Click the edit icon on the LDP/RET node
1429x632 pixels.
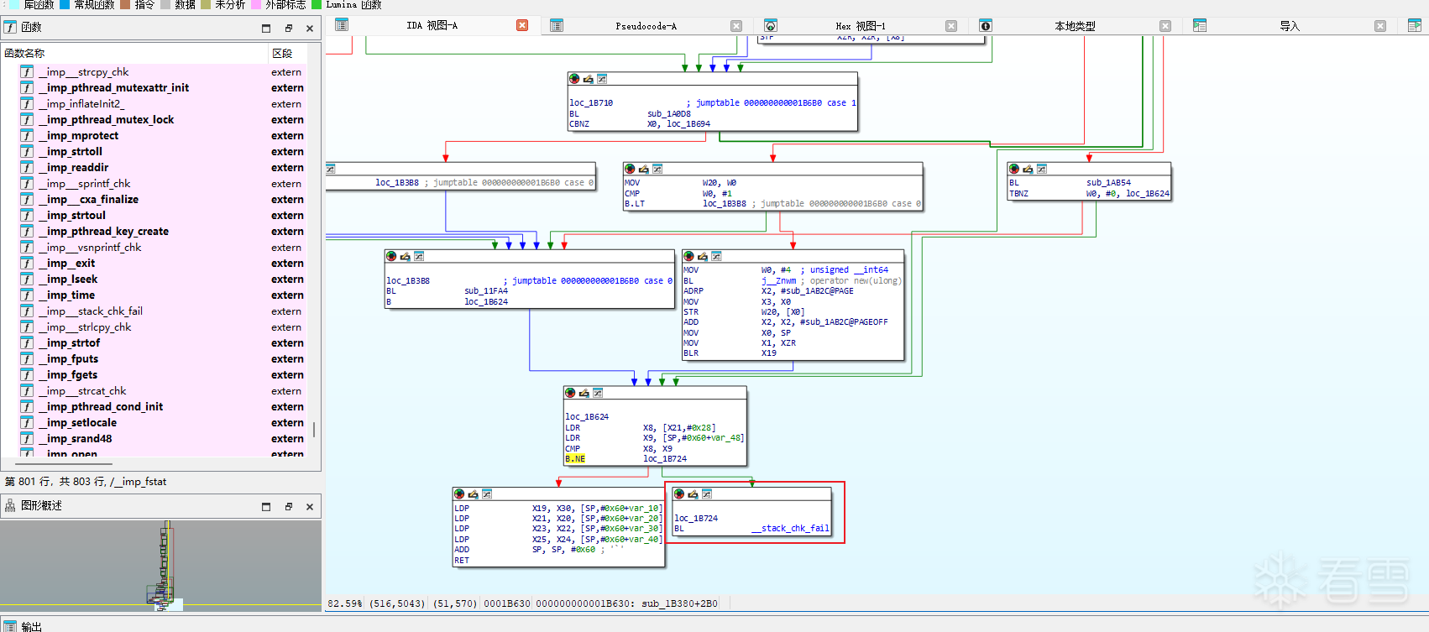coord(473,494)
